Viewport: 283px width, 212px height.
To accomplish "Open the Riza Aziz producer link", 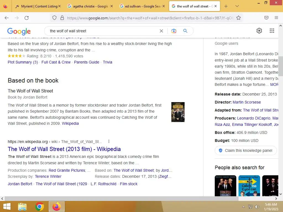I will [x=222, y=124].
